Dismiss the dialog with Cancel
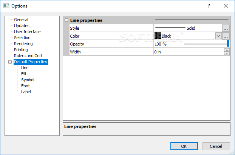 click(216, 146)
